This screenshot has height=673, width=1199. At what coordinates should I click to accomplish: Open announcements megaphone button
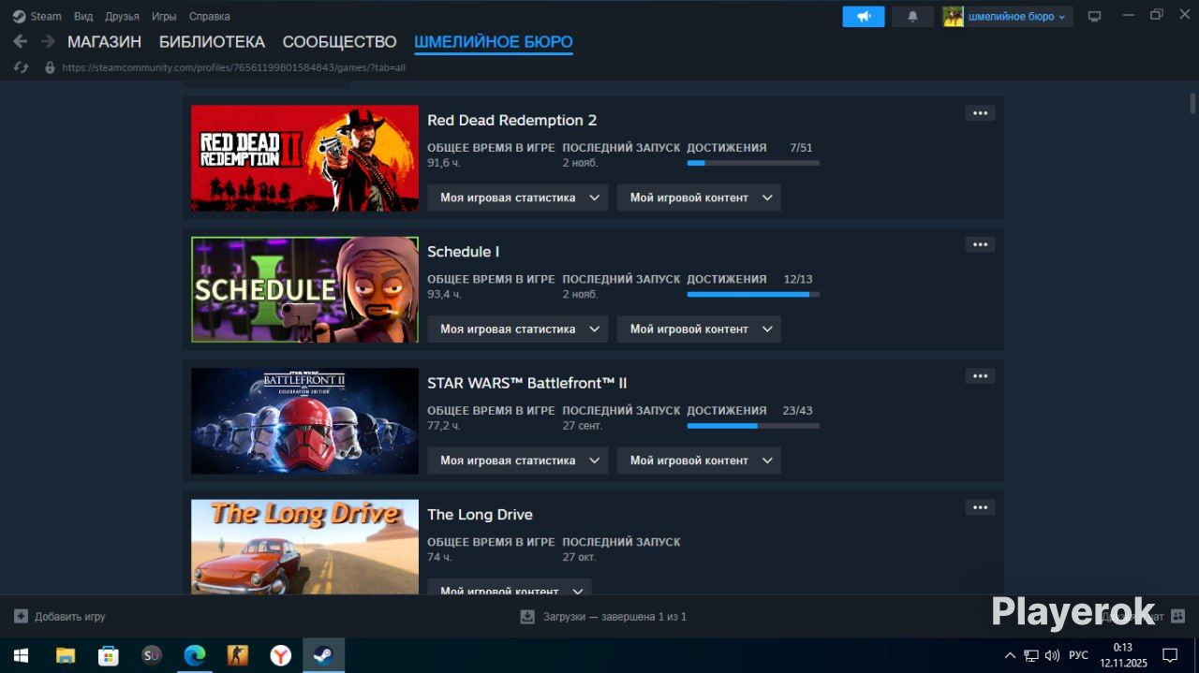(x=864, y=16)
